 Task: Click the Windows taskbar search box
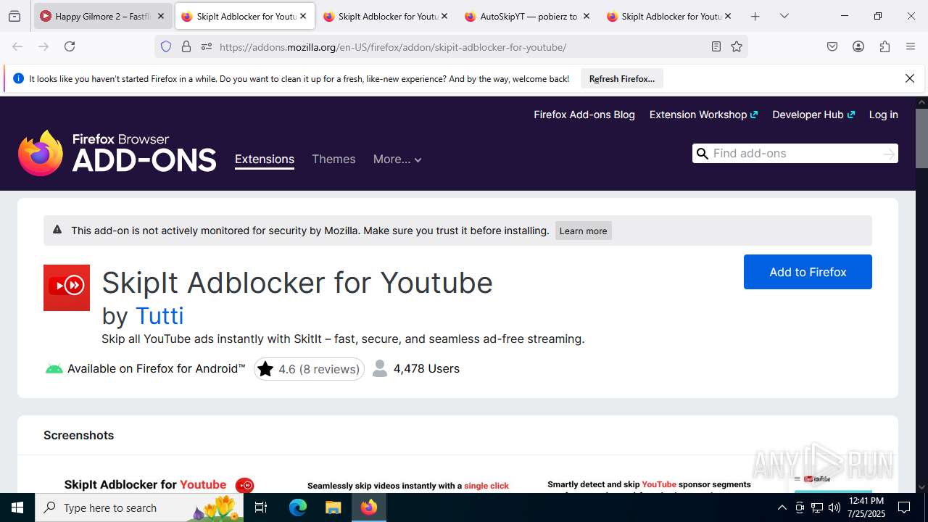138,507
